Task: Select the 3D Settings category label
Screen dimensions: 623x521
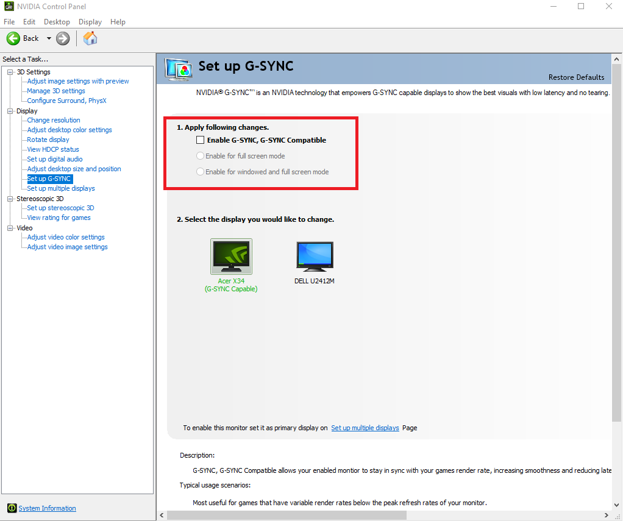Action: click(34, 72)
